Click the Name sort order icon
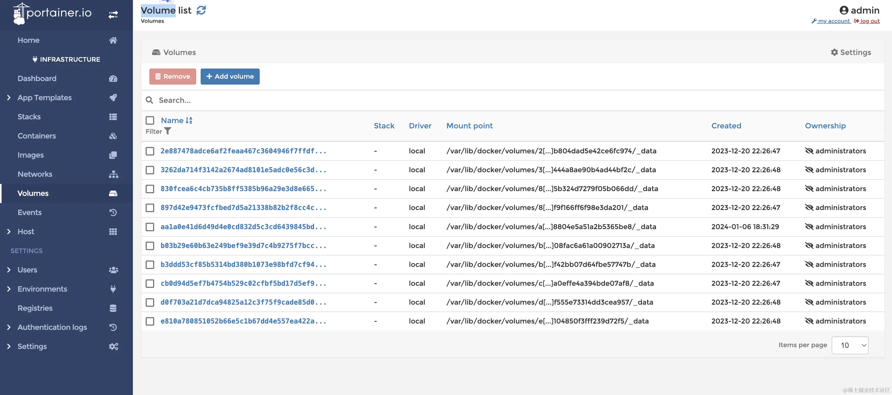Viewport: 892px width, 395px height. [189, 120]
